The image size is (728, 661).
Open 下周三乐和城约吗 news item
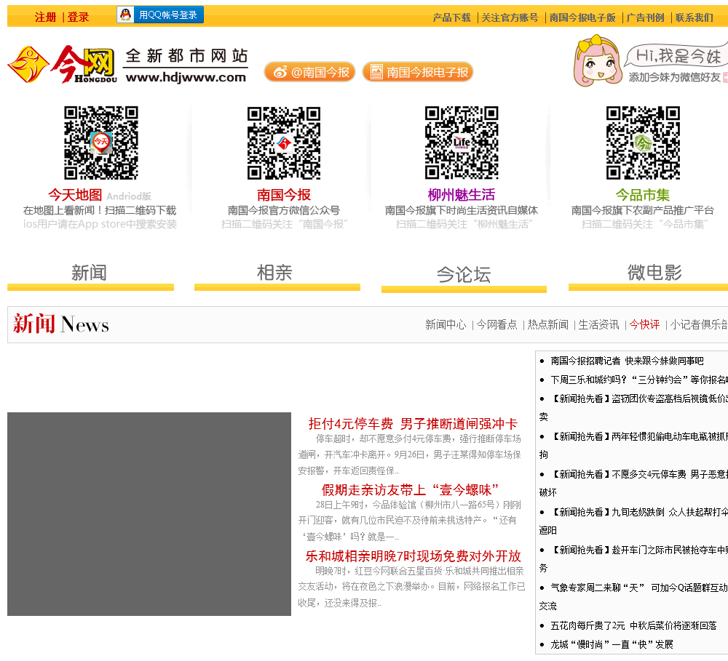(x=639, y=380)
